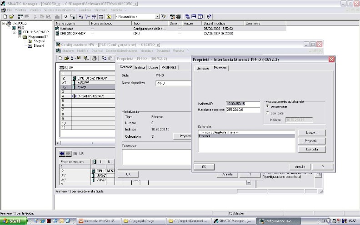Click OK in Ethernet interface dialog

point(204,167)
